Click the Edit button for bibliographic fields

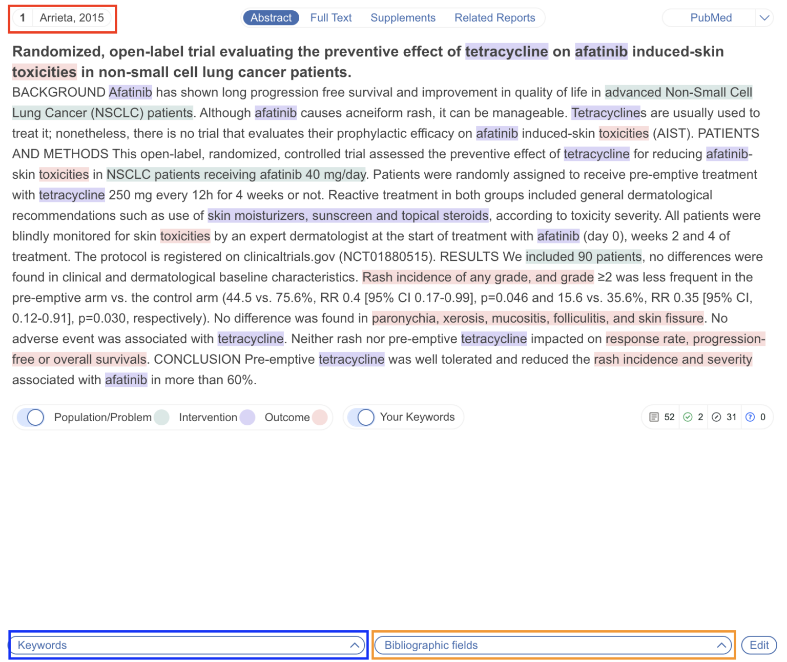tap(759, 645)
